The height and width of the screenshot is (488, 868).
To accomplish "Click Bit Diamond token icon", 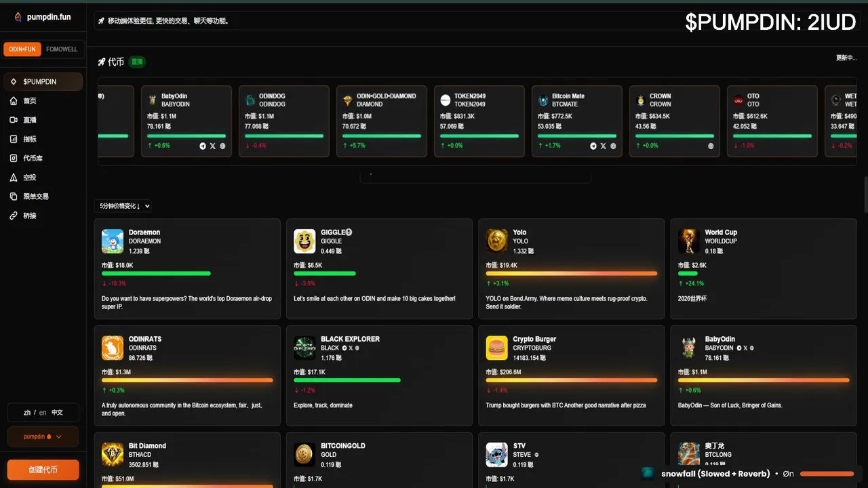I will (x=113, y=455).
